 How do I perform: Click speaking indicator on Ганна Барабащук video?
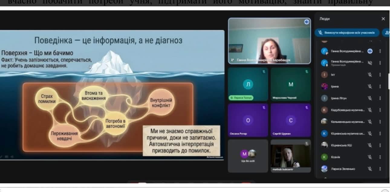pyautogui.click(x=307, y=22)
